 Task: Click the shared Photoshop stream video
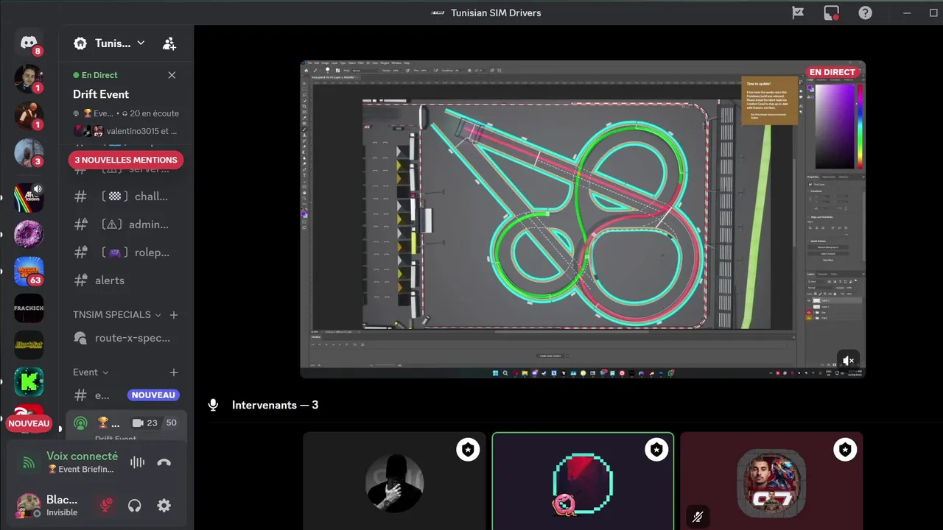(583, 219)
